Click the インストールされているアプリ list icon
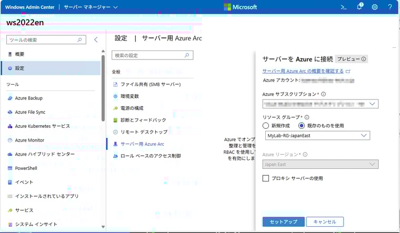Screen dimensions: 400x233 [x=10, y=196]
